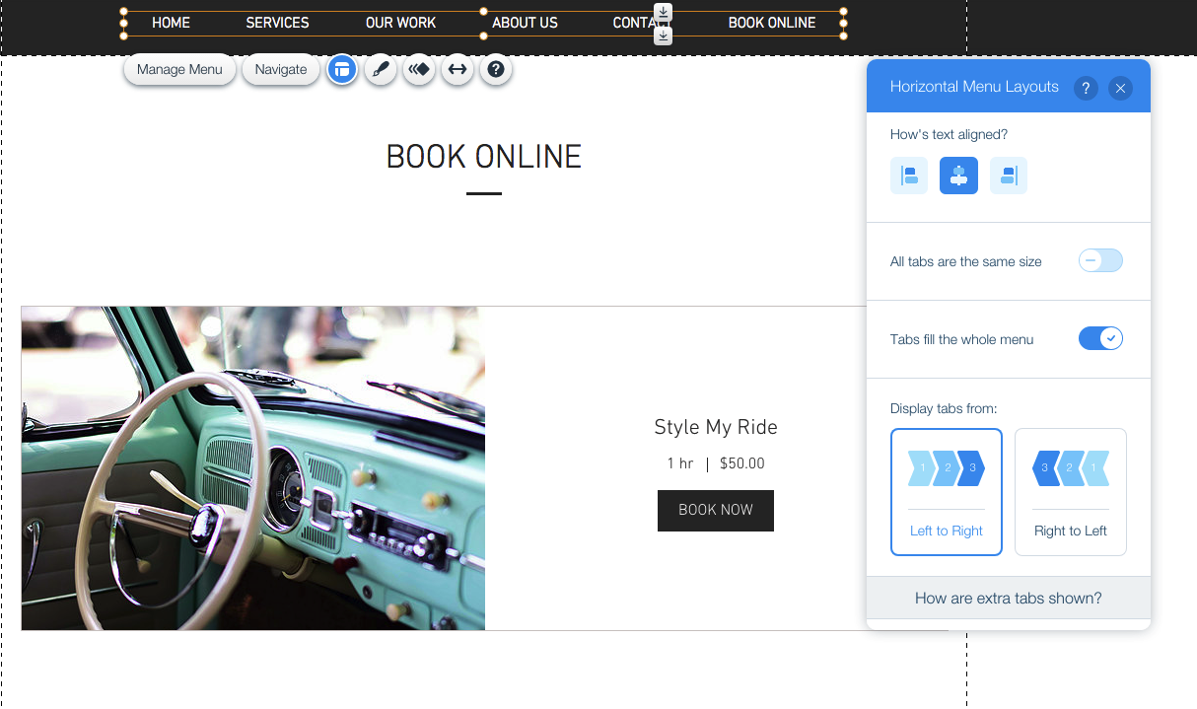Click the SERVICES menu item

point(277,23)
